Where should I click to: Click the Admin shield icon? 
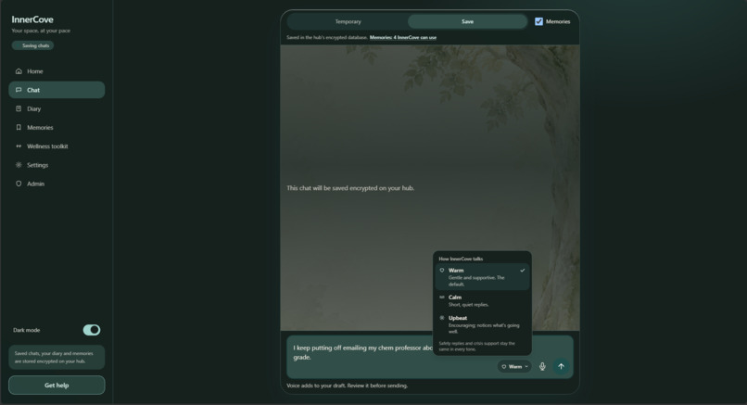(19, 184)
